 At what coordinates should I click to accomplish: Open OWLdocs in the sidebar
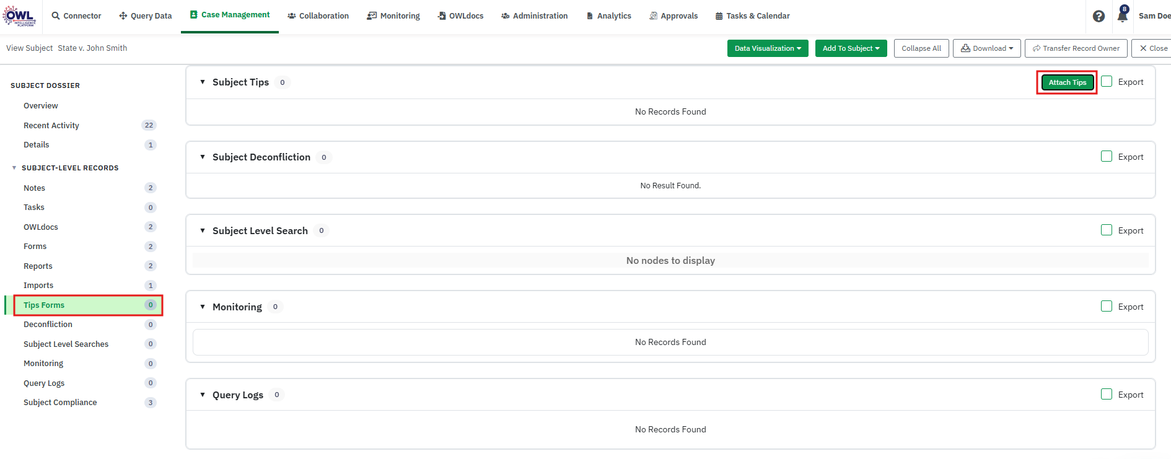41,227
